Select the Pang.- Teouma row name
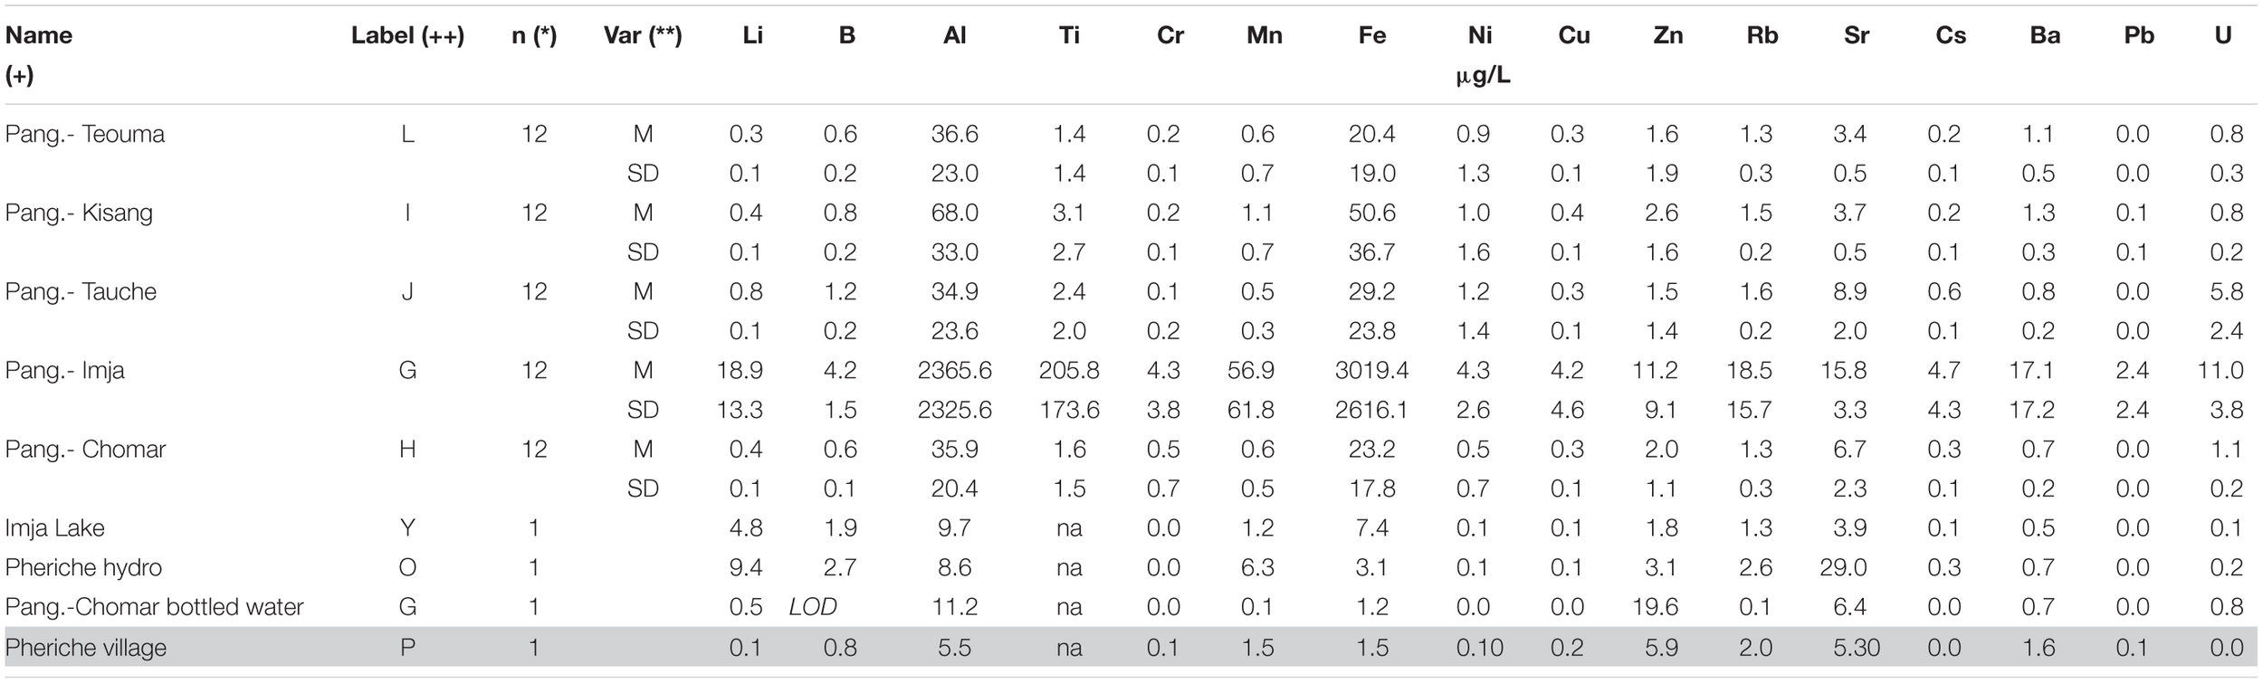The height and width of the screenshot is (683, 2263). coord(85,134)
